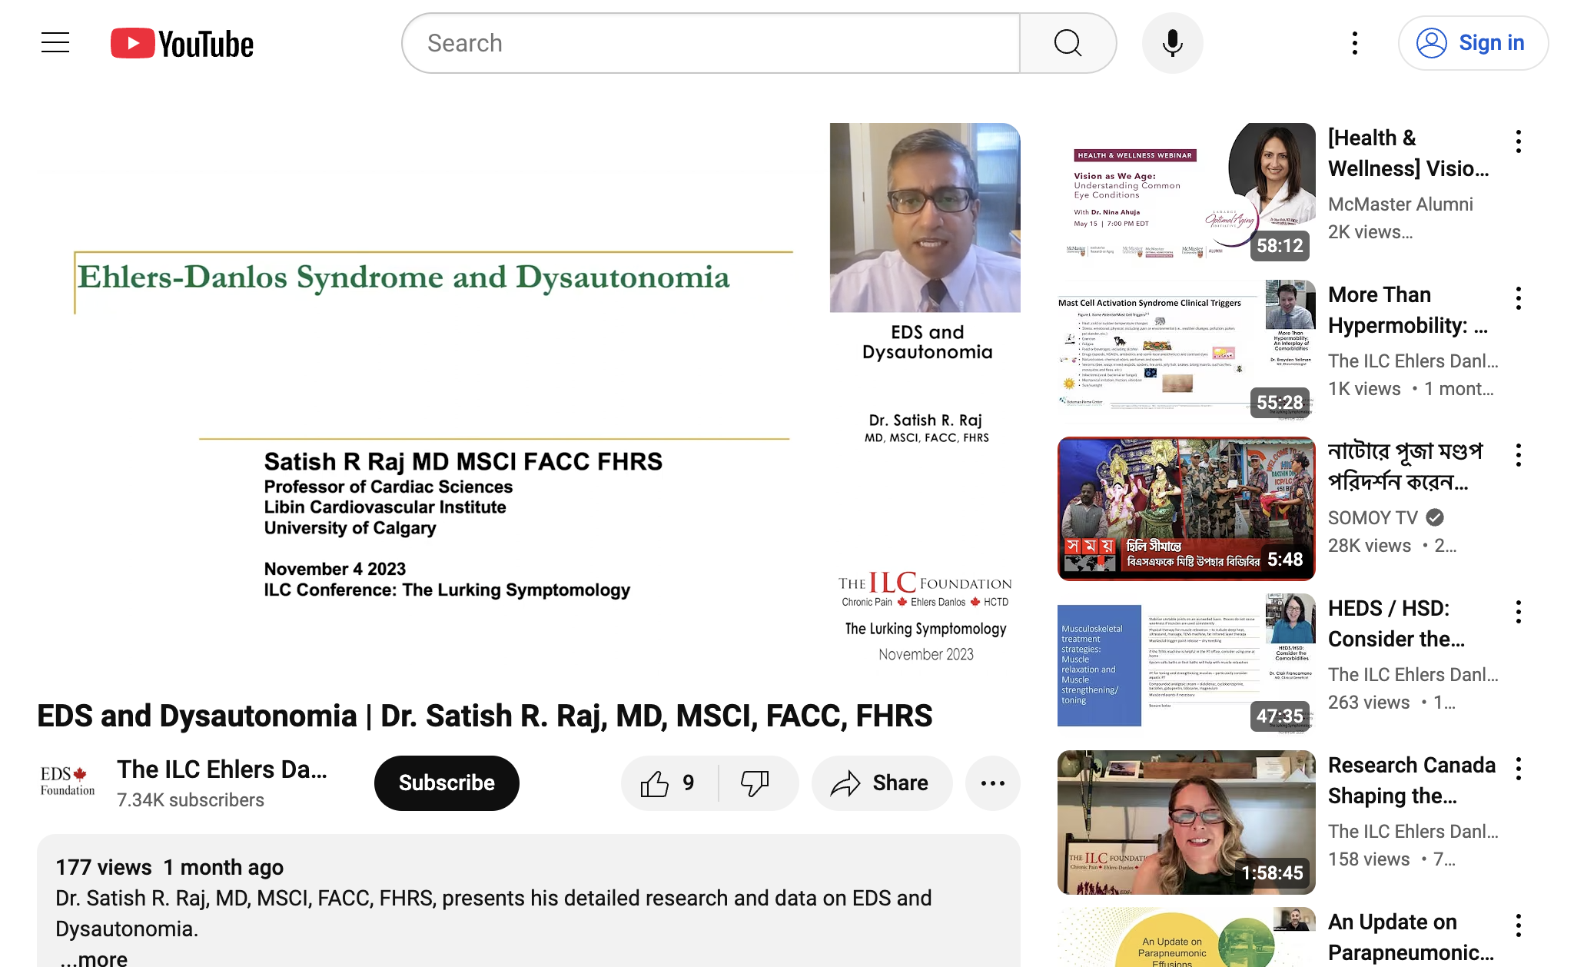This screenshot has width=1574, height=967.
Task: Open The ILC Ehlers Da... channel name
Action: tap(222, 769)
